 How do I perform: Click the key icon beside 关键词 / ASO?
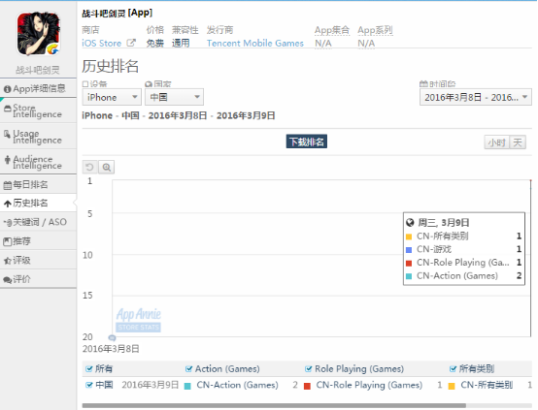(8, 223)
